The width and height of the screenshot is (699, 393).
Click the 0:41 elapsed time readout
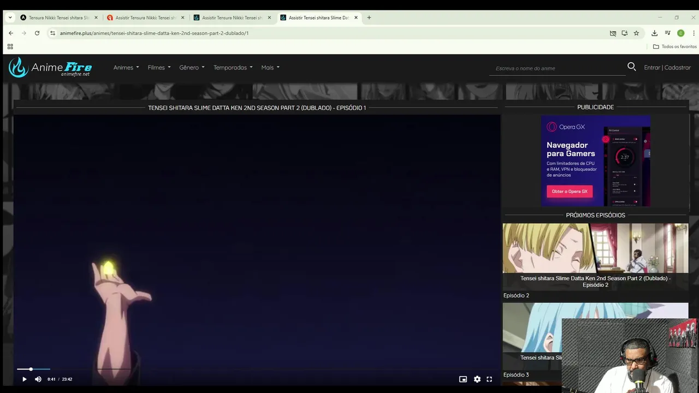(x=51, y=379)
